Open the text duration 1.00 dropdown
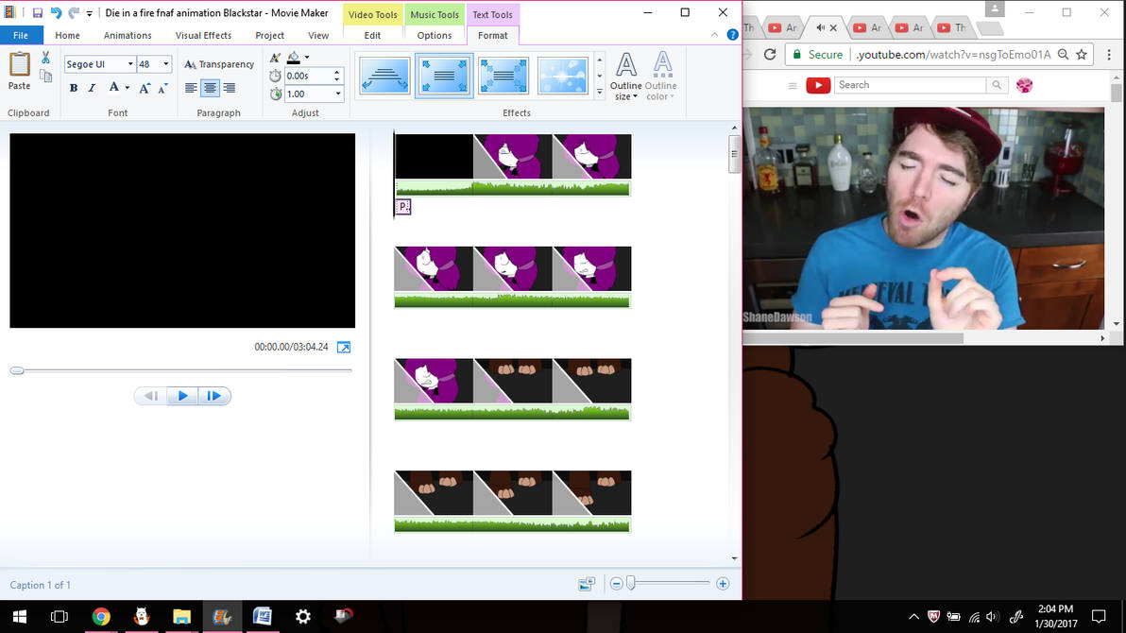The width and height of the screenshot is (1126, 633). [337, 94]
